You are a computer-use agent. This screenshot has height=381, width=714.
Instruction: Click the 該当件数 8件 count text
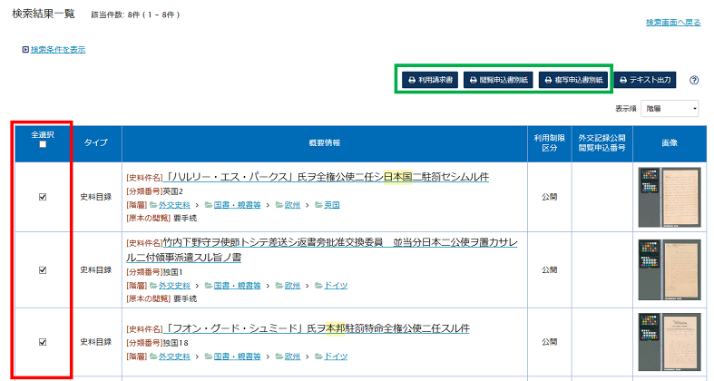coord(135,15)
